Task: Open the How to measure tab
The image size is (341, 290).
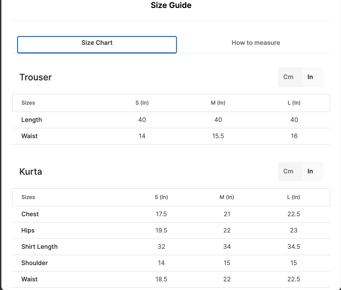Action: click(x=255, y=43)
